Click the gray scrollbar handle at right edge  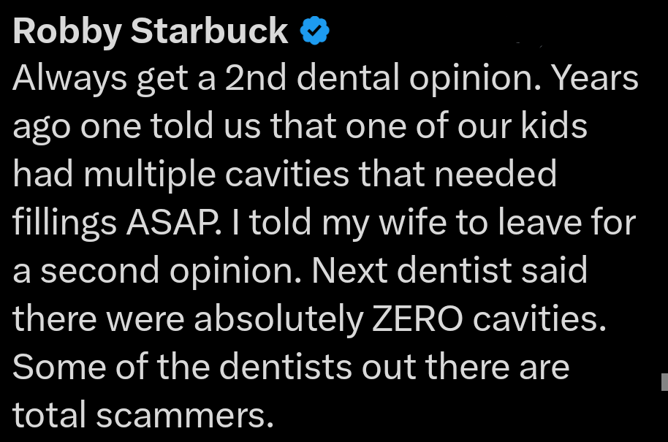pos(664,382)
